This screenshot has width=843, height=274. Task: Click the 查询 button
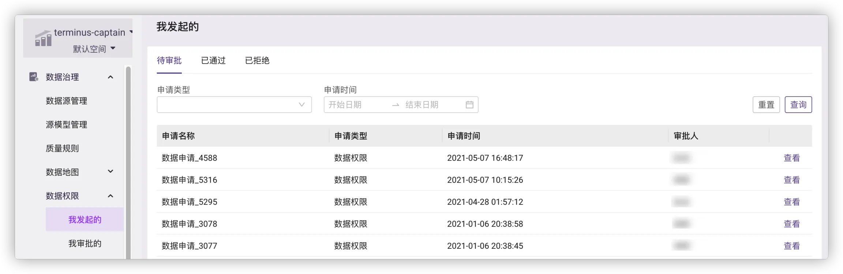(798, 105)
